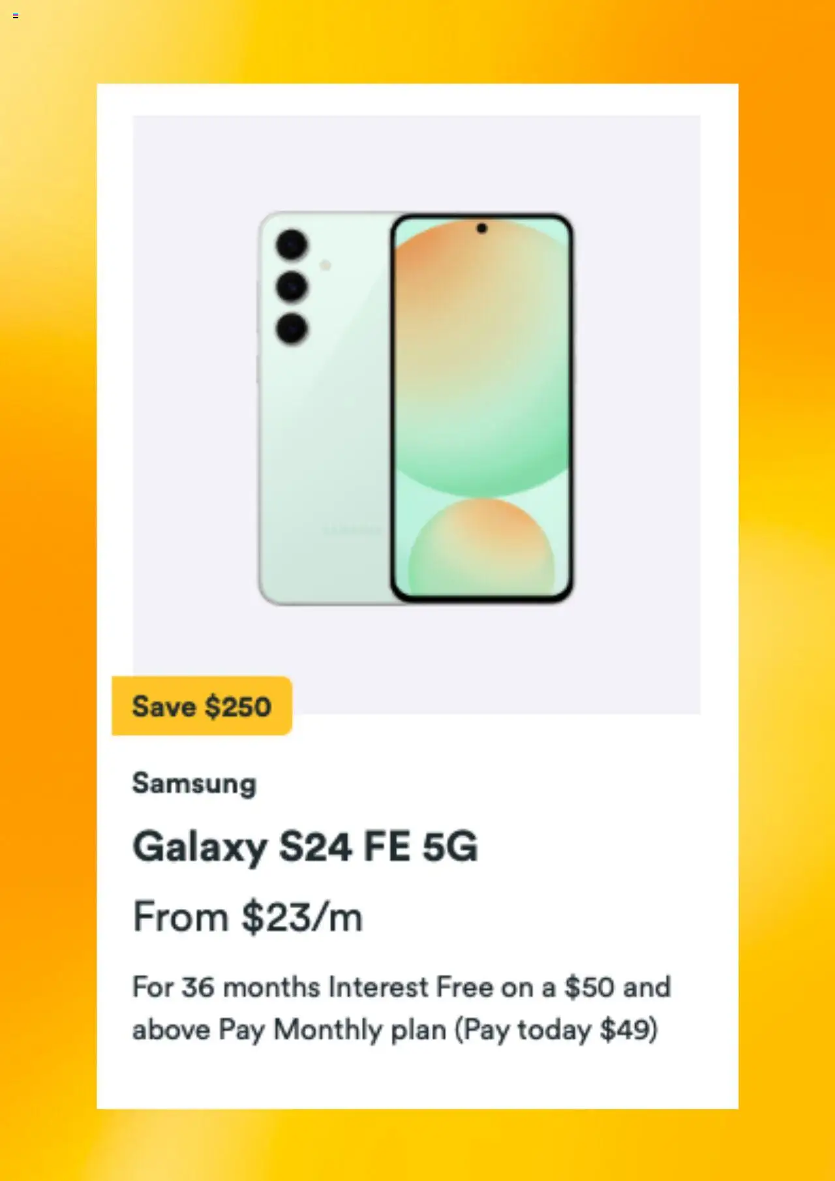Click the phone's side power button

point(258,369)
